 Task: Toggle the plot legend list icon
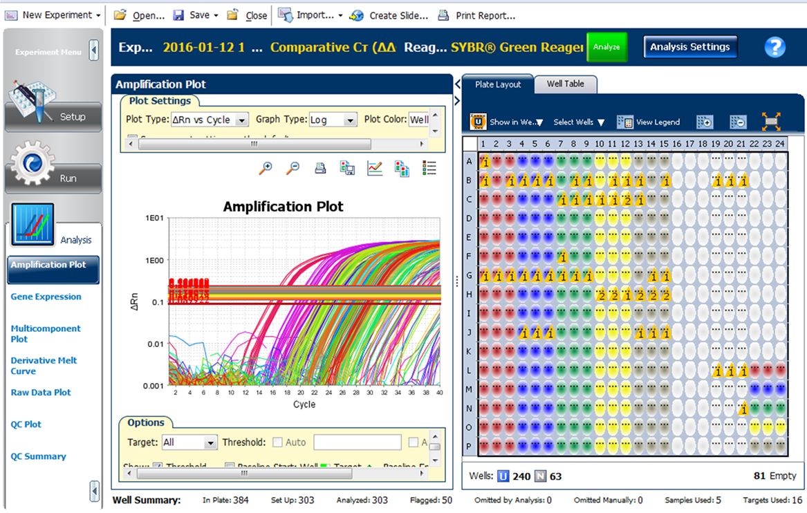pyautogui.click(x=429, y=168)
